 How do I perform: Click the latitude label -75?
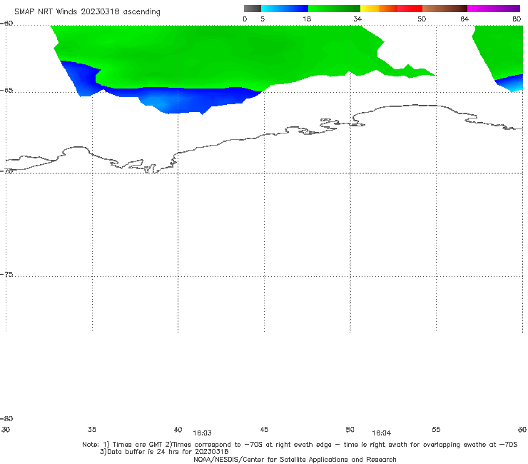tap(6, 274)
